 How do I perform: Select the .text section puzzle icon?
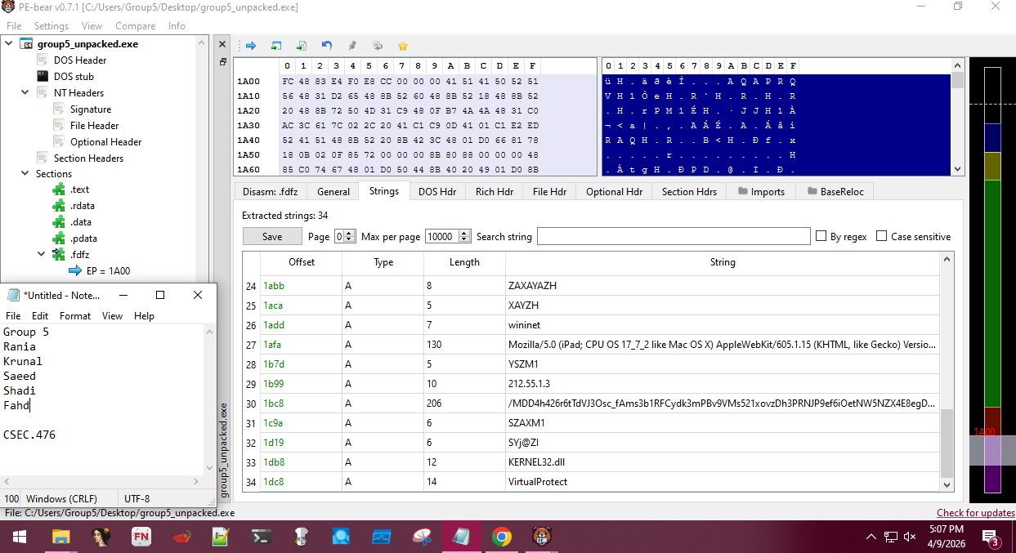[x=59, y=190]
